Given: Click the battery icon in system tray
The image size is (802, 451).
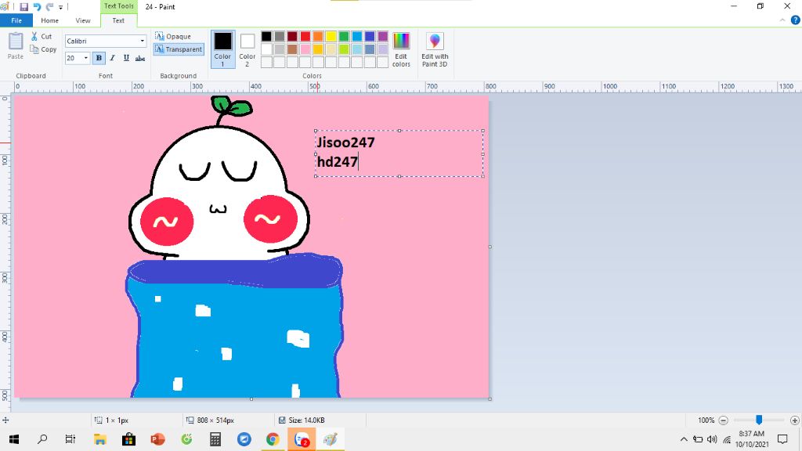Looking at the screenshot, I should point(698,439).
